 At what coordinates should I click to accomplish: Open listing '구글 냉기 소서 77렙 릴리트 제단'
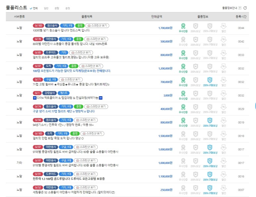(x=64, y=111)
